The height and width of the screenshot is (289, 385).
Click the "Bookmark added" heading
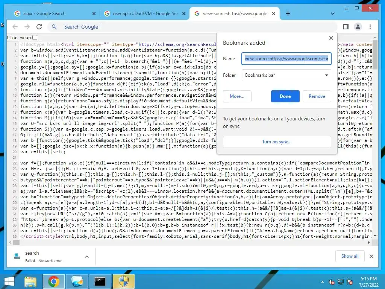point(244,43)
